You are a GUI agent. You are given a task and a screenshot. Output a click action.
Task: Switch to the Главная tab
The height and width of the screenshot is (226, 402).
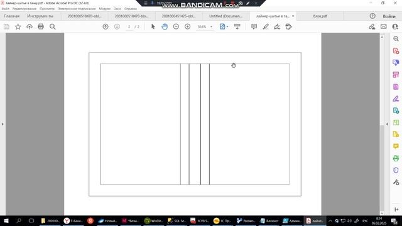pos(12,16)
